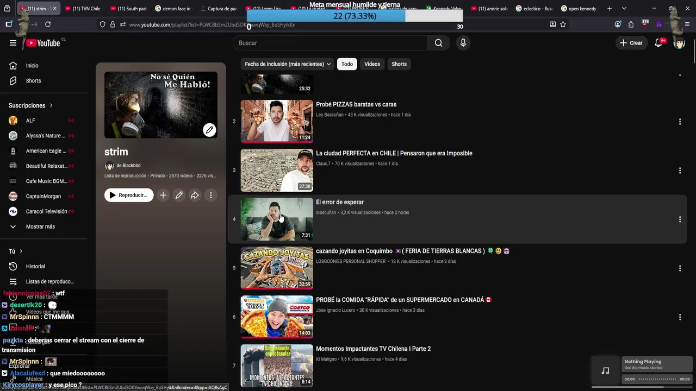Screen dimensions: 696x391
Task: Open options for cazando joyitas video
Action: click(x=680, y=268)
